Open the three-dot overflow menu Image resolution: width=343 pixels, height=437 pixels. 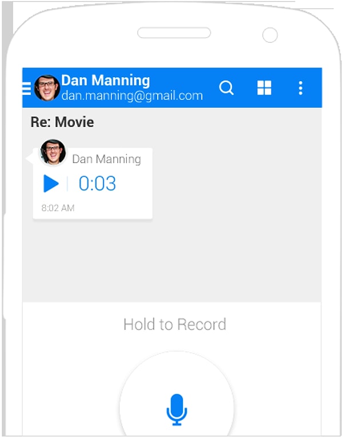coord(300,88)
